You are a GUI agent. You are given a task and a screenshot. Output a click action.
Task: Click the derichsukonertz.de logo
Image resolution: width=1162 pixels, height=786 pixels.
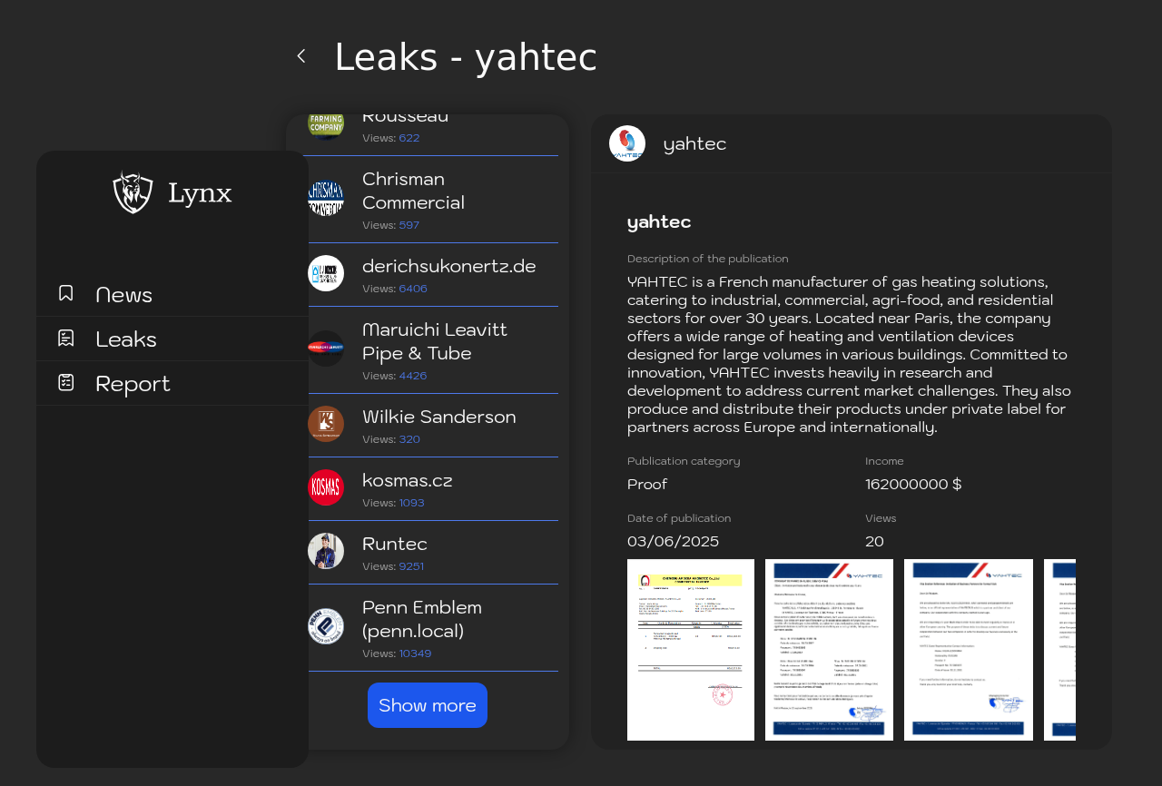pos(326,273)
